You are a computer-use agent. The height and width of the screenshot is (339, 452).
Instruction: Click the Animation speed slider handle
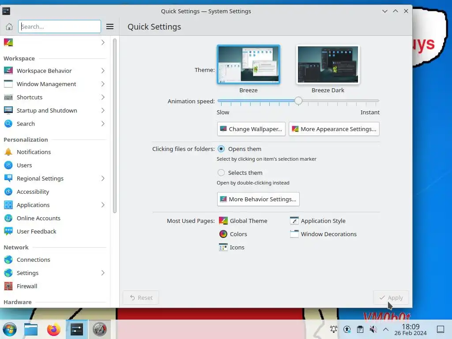298,101
